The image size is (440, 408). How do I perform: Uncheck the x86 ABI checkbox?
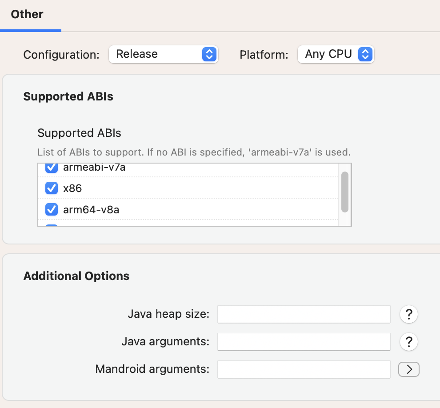pyautogui.click(x=52, y=188)
